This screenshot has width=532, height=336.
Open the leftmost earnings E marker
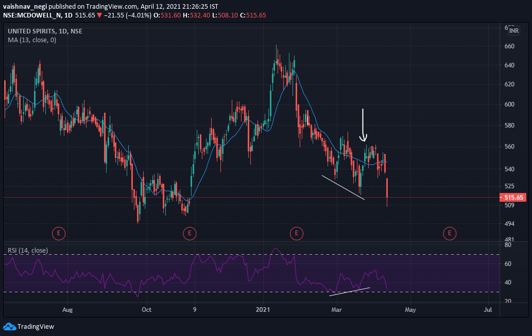click(x=59, y=233)
